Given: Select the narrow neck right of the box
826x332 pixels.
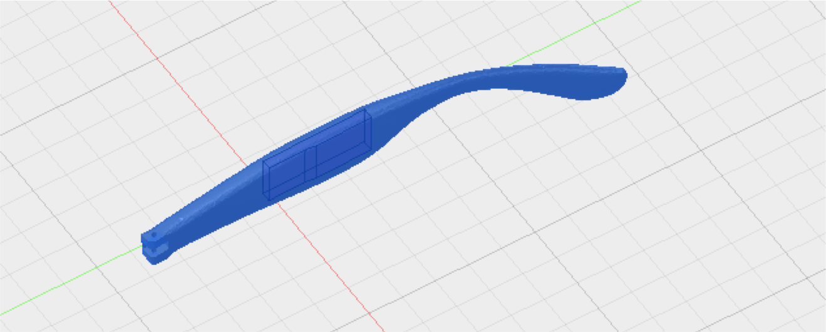Looking at the screenshot, I should pos(401,119).
